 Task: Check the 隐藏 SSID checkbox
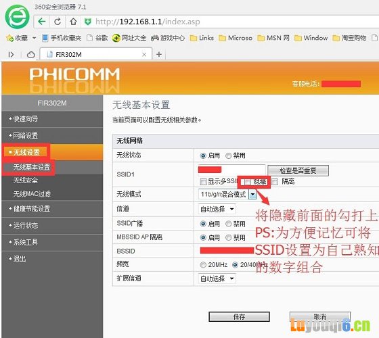[x=248, y=182]
